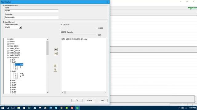This screenshot has width=197, height=110.
Task: Expand the EQU_GGIO1 tree node
Action: click(x=8, y=46)
